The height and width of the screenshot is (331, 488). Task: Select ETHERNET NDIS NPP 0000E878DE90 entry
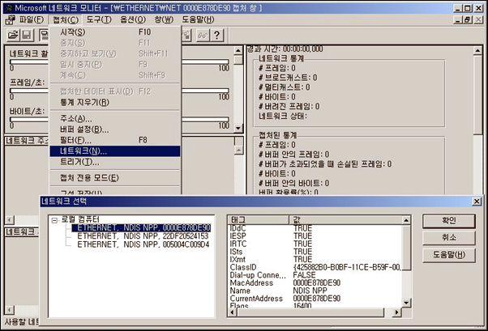[141, 227]
